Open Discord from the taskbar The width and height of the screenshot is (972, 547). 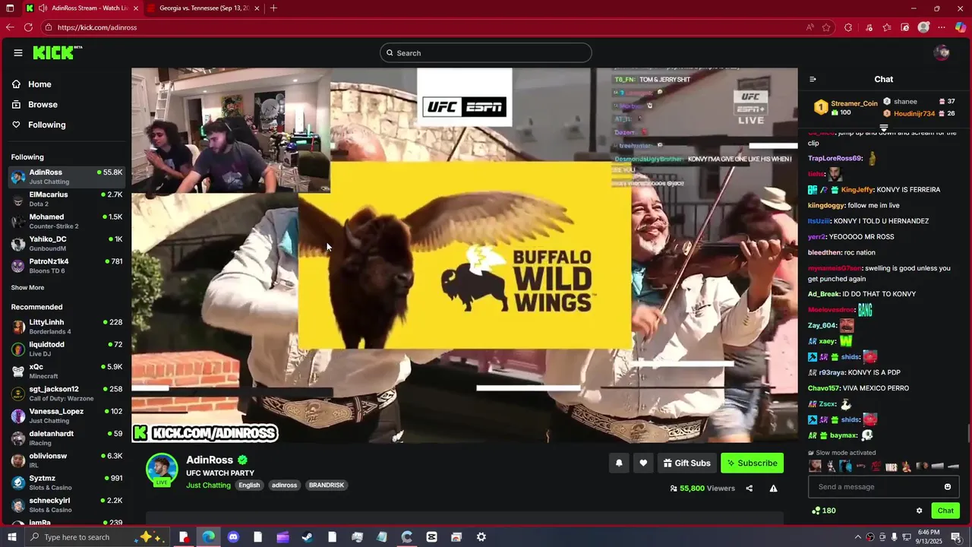pyautogui.click(x=233, y=537)
